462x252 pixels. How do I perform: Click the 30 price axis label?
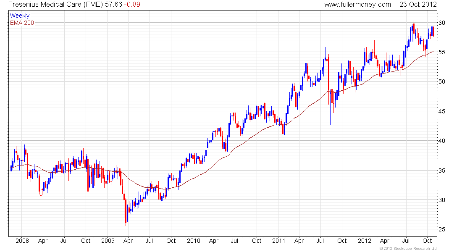click(442, 200)
